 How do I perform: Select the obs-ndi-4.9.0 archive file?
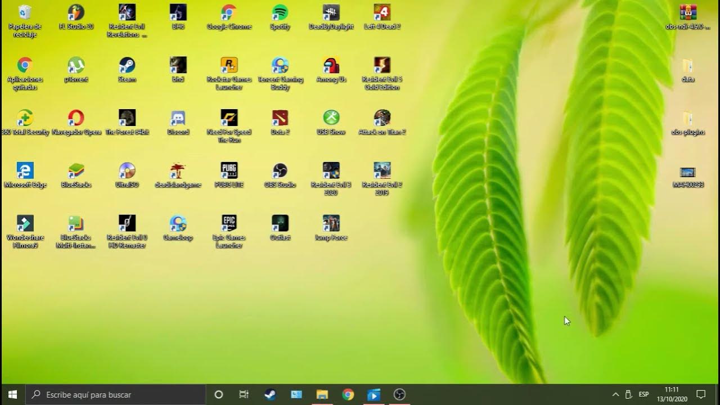pos(687,17)
